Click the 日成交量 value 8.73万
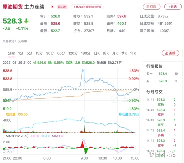 (163, 16)
